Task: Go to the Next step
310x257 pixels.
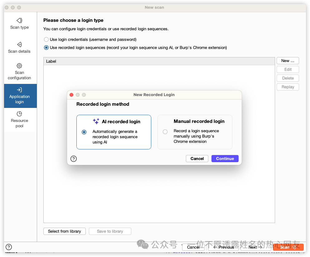Action: pyautogui.click(x=255, y=247)
